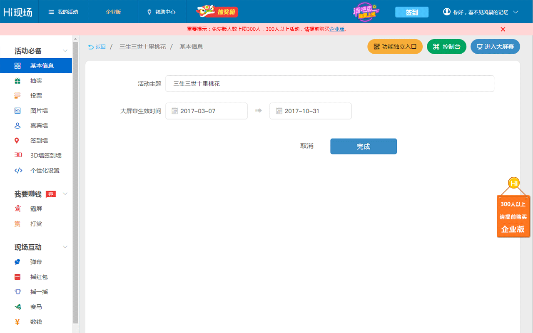Open 投票 sidebar item

[x=36, y=96]
